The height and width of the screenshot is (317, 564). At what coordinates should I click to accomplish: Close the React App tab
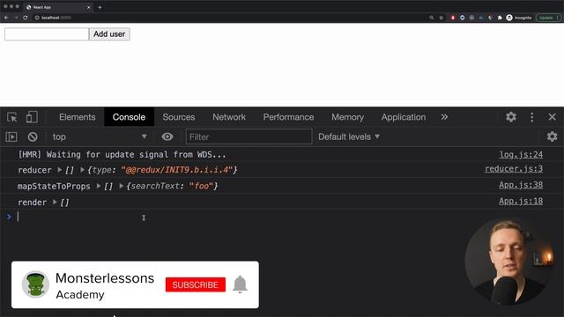click(x=88, y=7)
